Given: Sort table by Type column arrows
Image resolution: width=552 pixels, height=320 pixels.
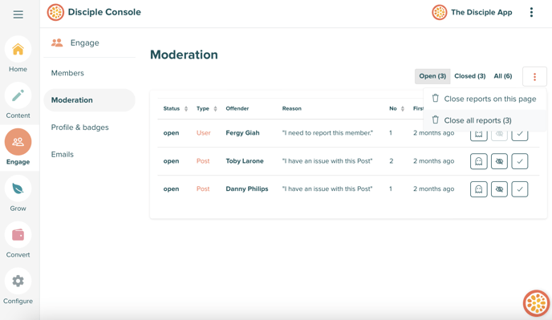Looking at the screenshot, I should (215, 109).
